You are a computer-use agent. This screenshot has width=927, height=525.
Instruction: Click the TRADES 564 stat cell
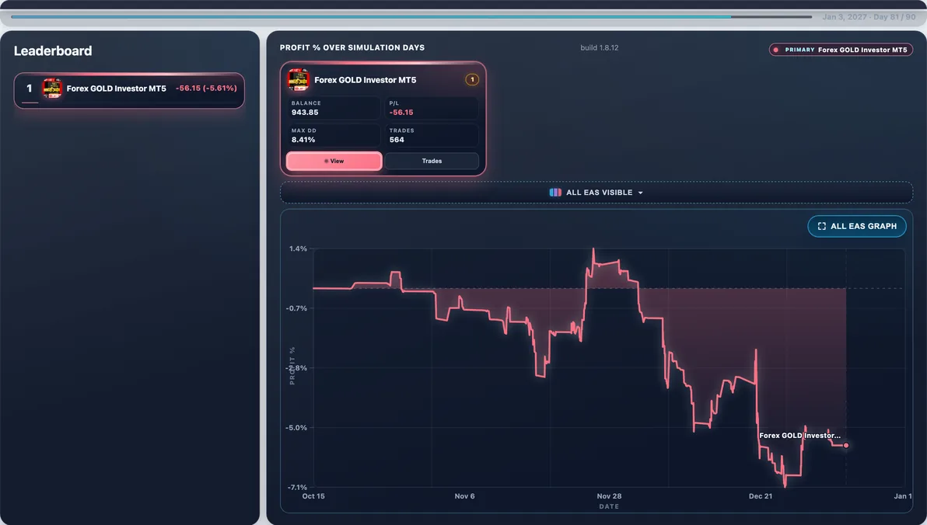432,135
